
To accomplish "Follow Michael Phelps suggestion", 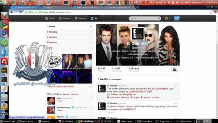I will [x=59, y=110].
